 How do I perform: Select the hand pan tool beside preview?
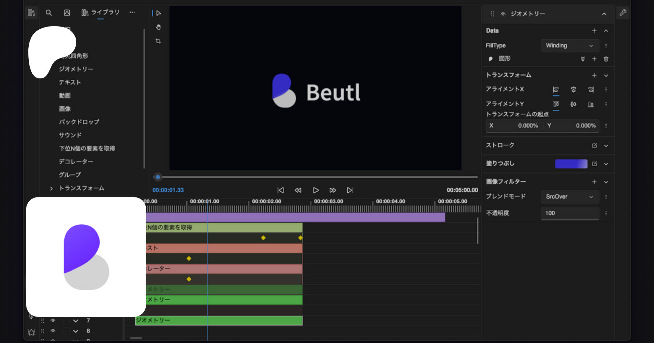(x=158, y=27)
